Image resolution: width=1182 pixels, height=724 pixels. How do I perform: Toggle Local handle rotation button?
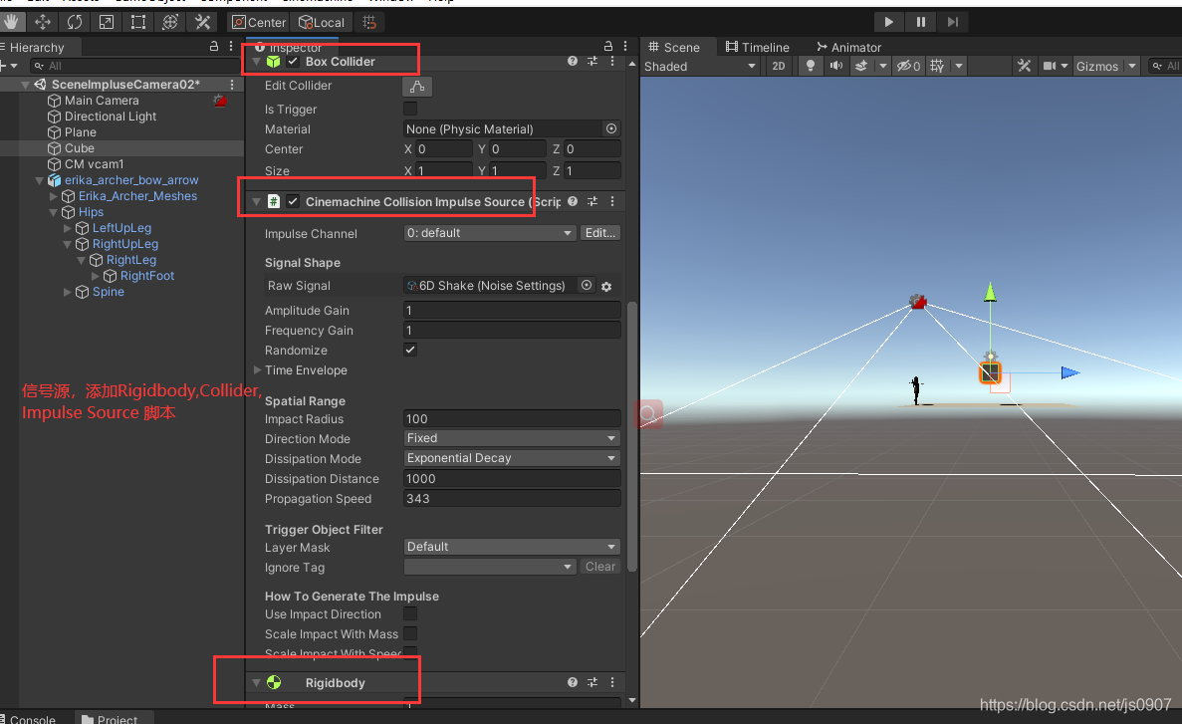pos(322,23)
